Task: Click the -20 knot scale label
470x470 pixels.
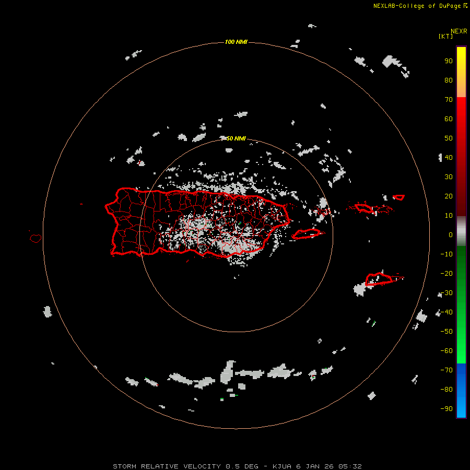Action: (446, 273)
